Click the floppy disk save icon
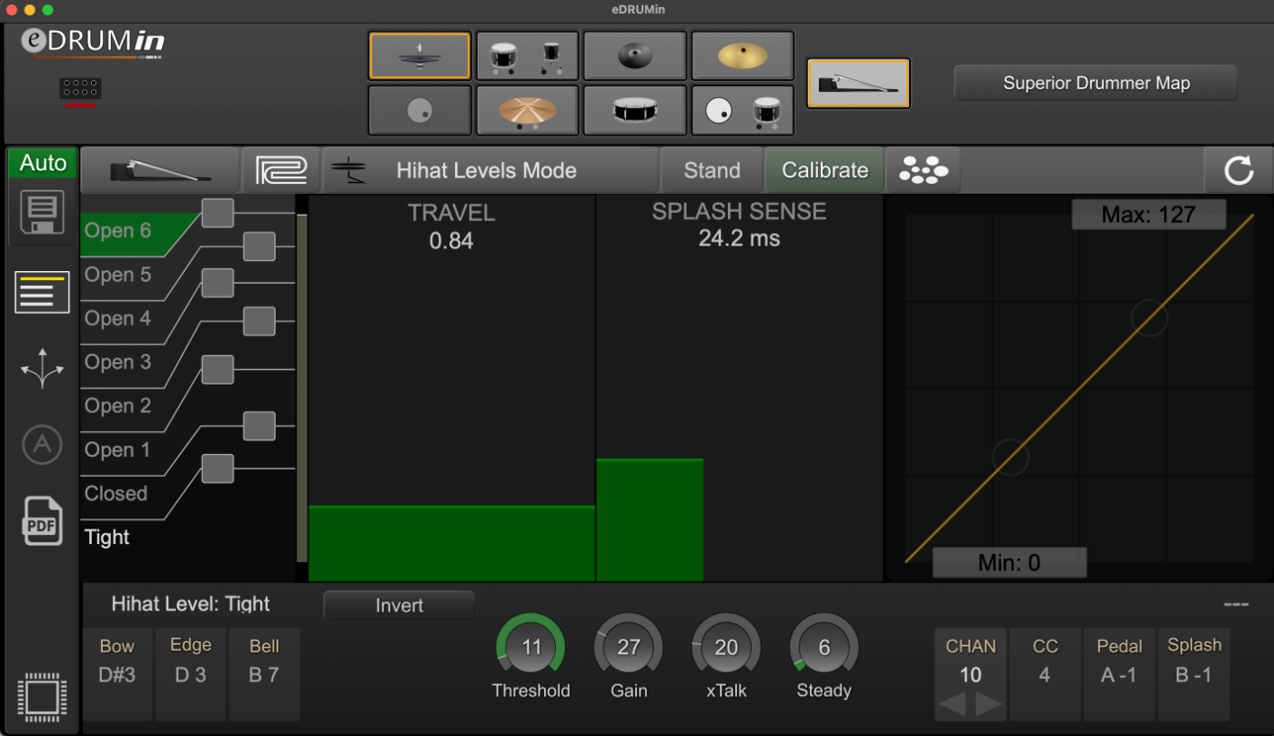 point(42,213)
